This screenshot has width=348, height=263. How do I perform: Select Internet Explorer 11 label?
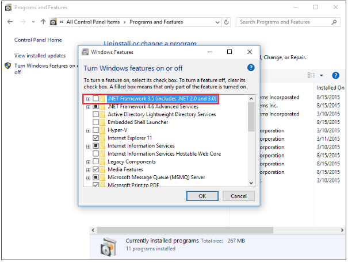(130, 138)
